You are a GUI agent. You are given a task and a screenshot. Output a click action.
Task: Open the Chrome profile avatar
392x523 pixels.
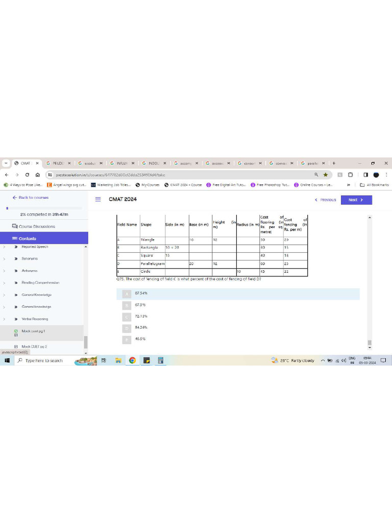tap(376, 175)
